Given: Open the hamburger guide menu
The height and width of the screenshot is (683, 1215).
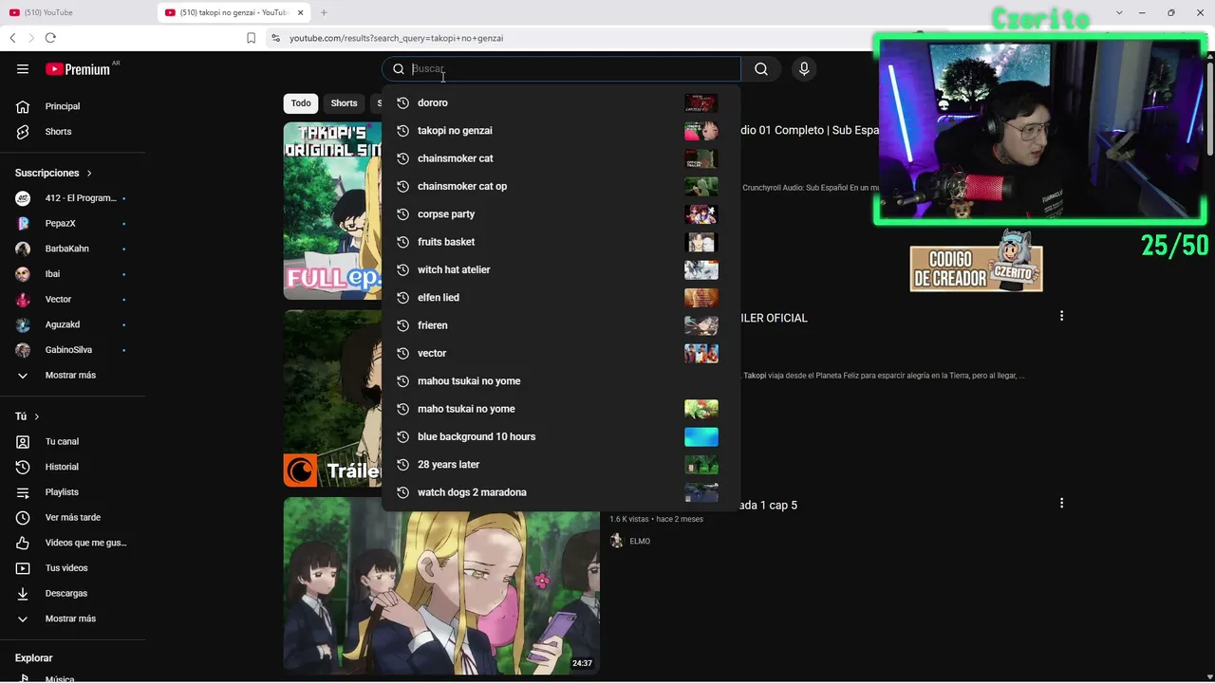Looking at the screenshot, I should (23, 69).
